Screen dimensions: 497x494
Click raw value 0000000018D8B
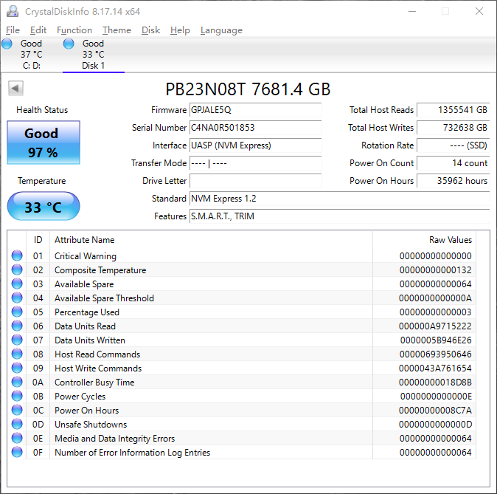tap(435, 382)
